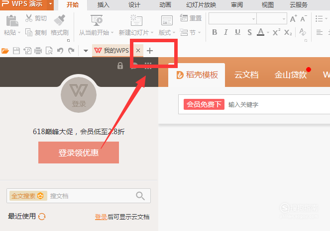Toggle Italic formatting
Screen dimensions: 330x231
(x=226, y=32)
